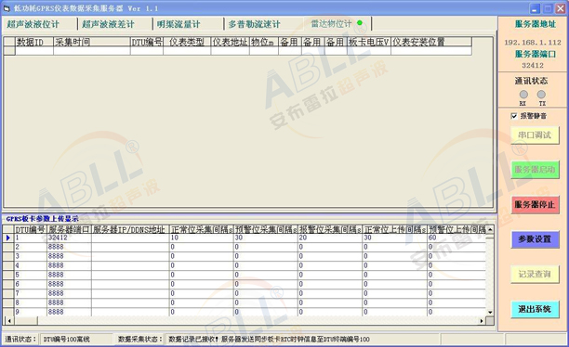
Task: Click the TX communication indicator light
Action: (x=541, y=95)
